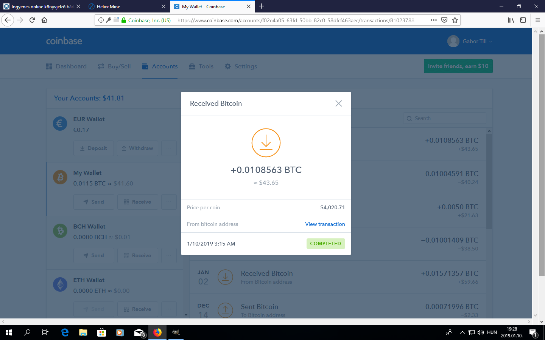Open the Dashboard navigation item

pos(66,66)
